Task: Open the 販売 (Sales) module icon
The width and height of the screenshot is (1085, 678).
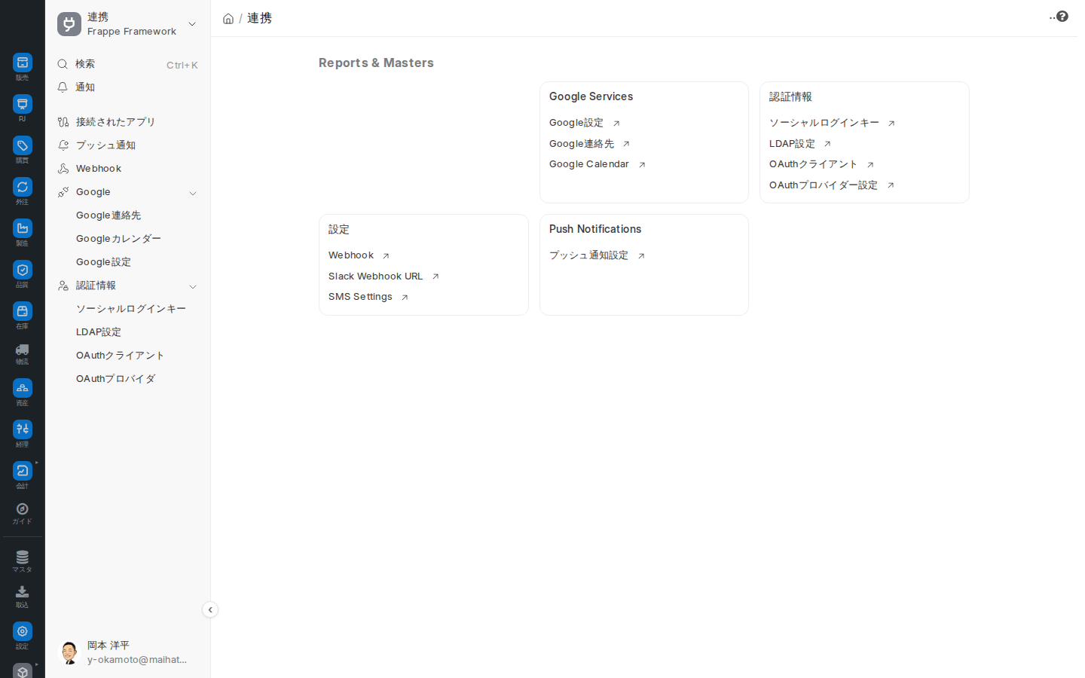Action: pos(22,63)
